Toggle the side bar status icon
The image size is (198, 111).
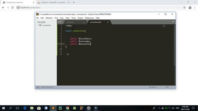click(x=38, y=87)
